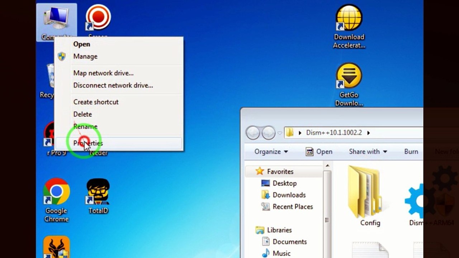Go forward in the Explorer window
Screen dimensions: 459x258
coord(268,133)
